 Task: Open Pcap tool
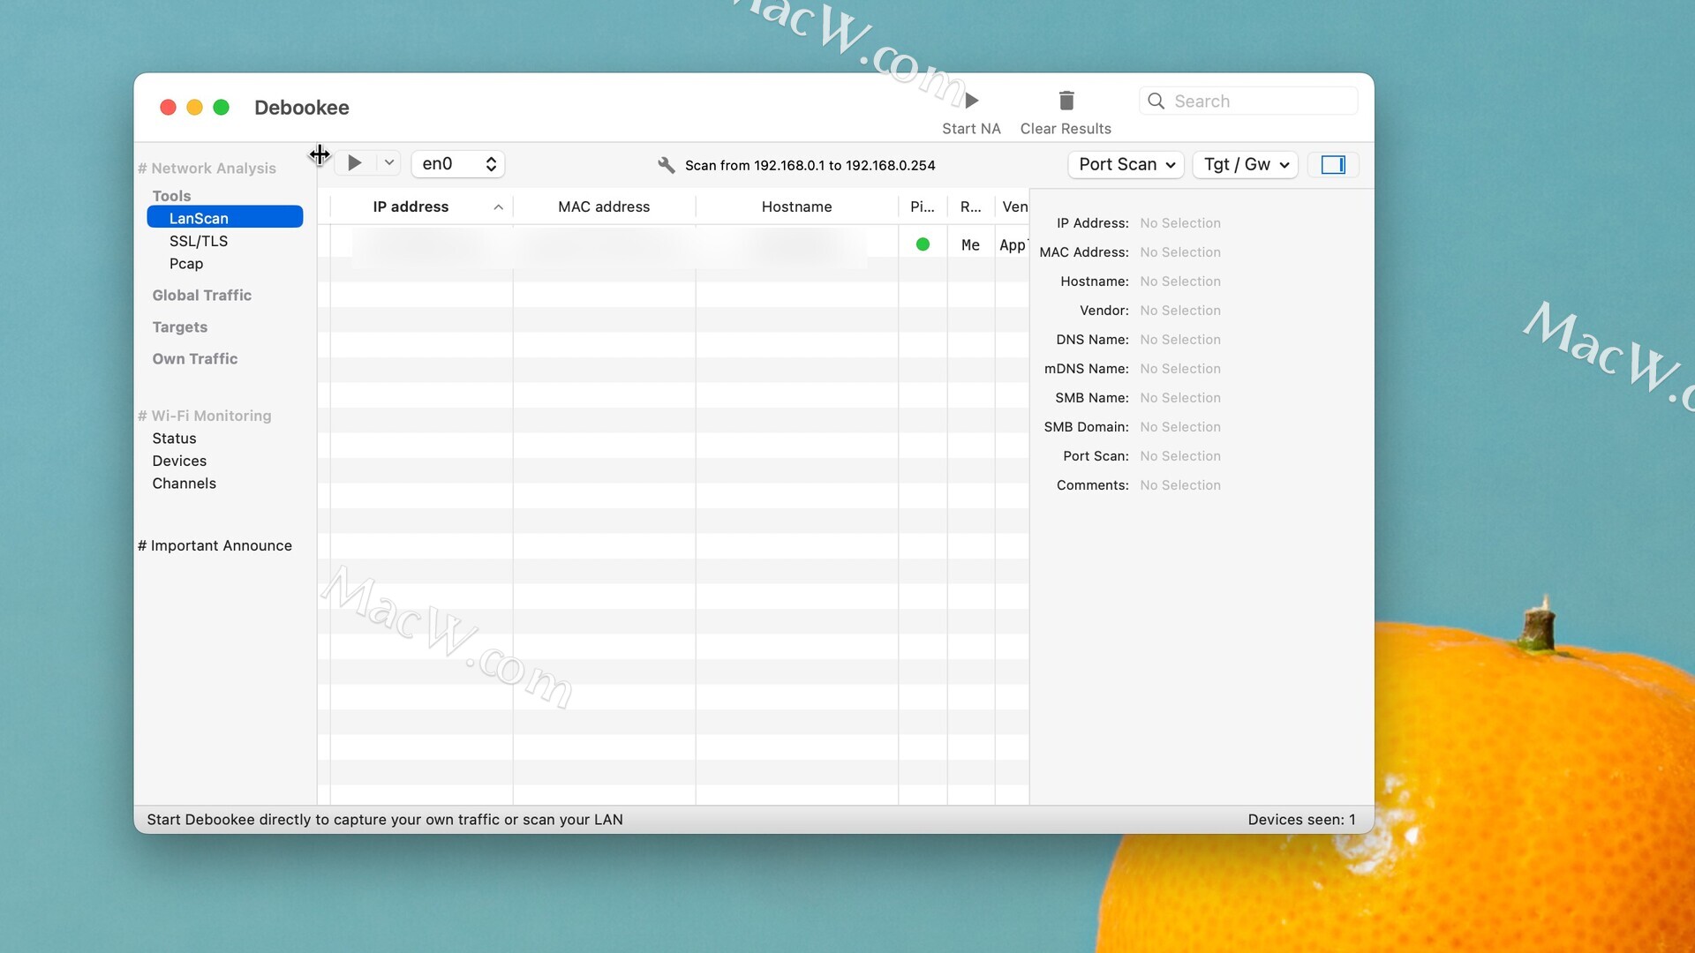point(186,264)
